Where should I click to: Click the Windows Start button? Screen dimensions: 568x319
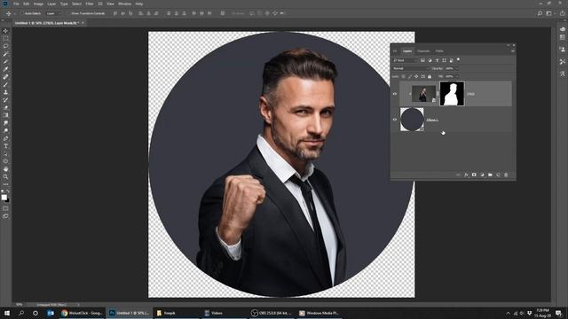coord(7,313)
